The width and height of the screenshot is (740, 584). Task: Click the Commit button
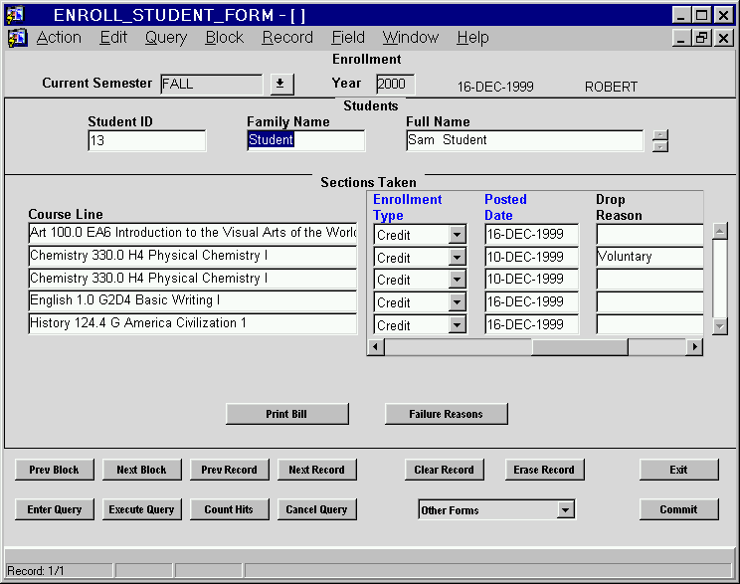pyautogui.click(x=678, y=509)
